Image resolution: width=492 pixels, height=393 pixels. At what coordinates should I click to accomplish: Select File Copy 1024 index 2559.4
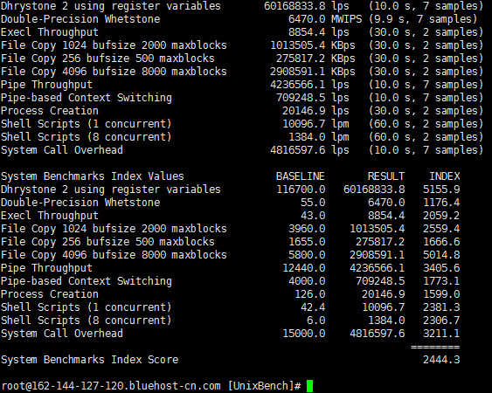[x=441, y=229]
